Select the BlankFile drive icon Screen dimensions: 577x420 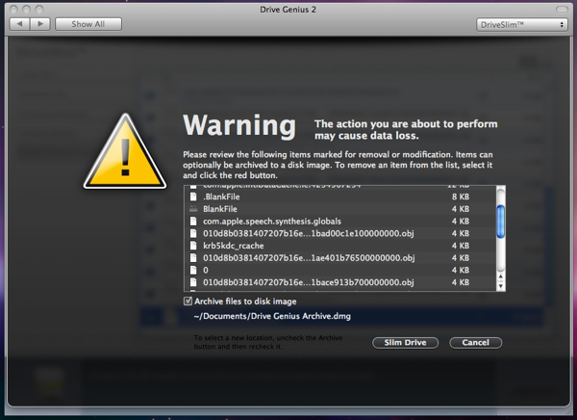[193, 209]
